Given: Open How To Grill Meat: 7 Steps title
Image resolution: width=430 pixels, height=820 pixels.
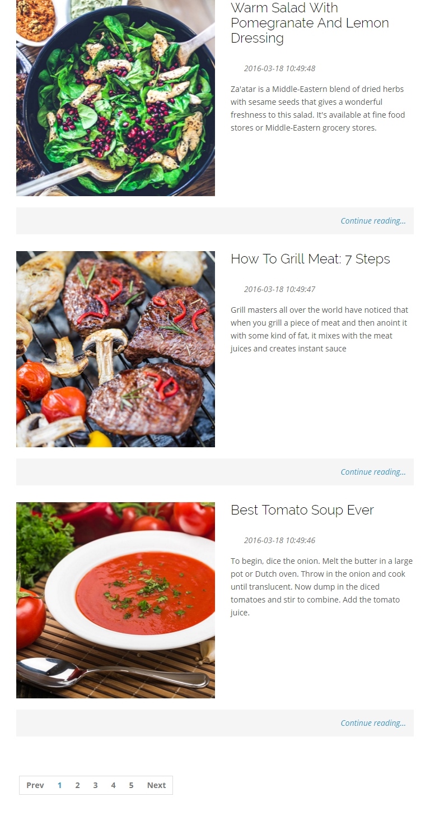Looking at the screenshot, I should coord(310,259).
